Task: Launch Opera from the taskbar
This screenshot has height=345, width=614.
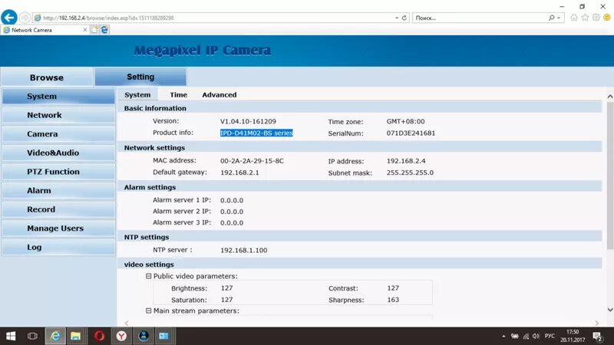Action: (x=99, y=336)
